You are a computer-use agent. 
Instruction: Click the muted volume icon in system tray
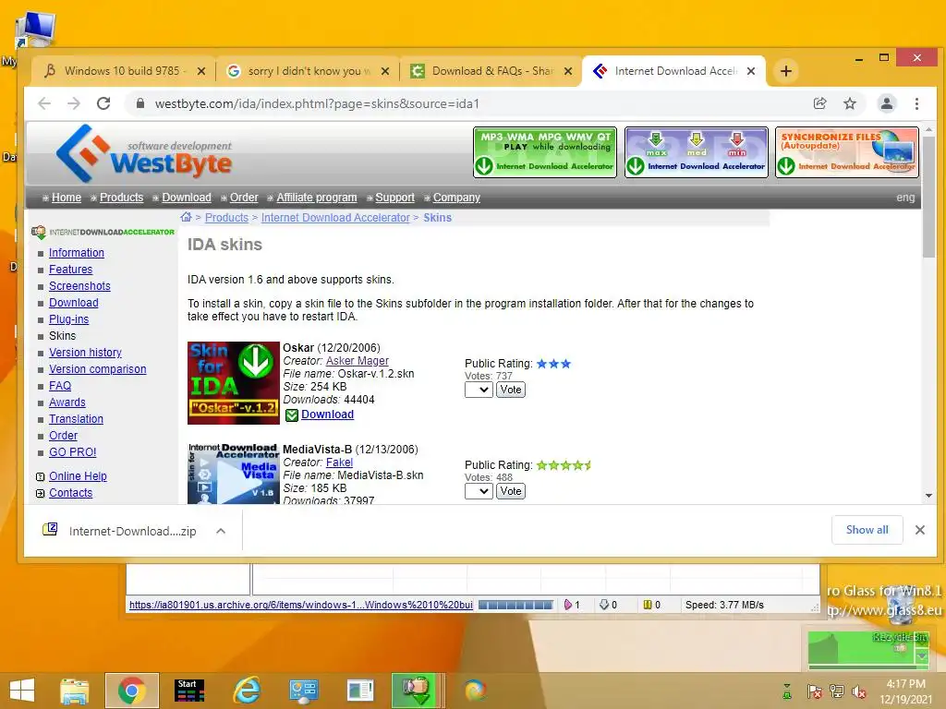859,691
